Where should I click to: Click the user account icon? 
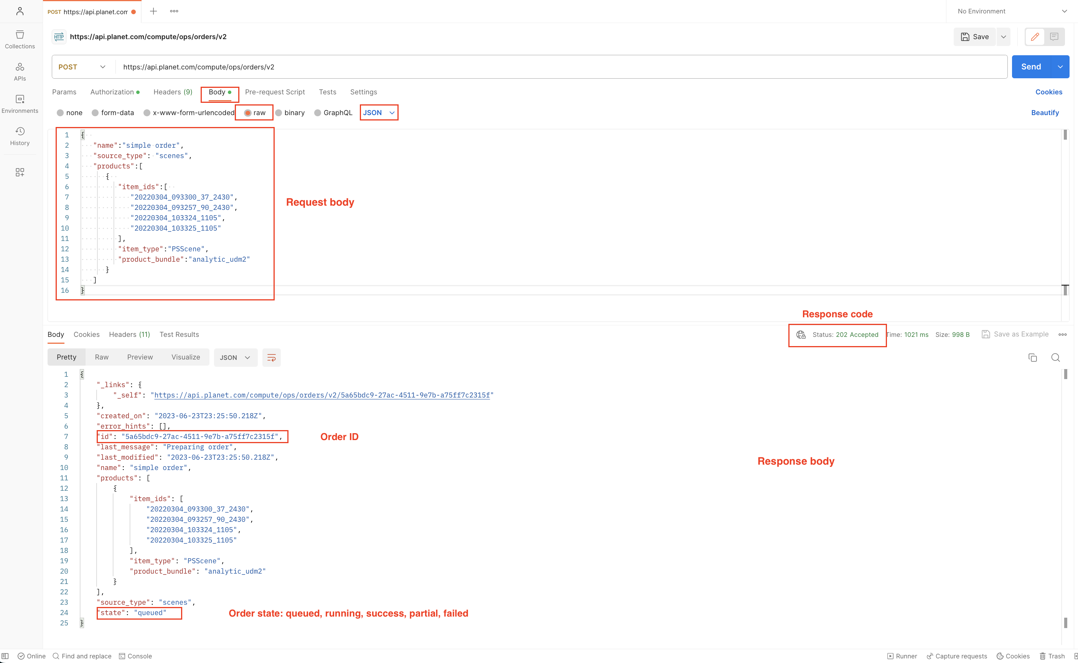[x=20, y=11]
